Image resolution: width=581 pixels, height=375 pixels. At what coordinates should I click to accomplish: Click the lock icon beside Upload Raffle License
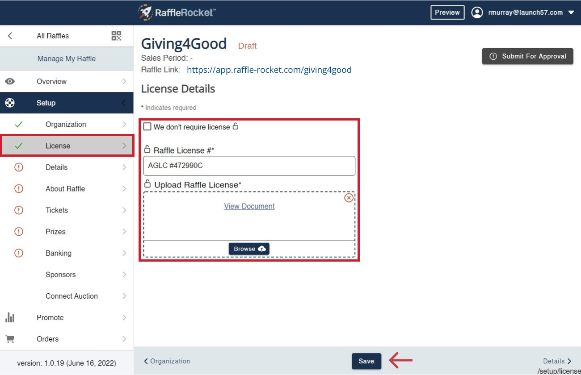[147, 183]
